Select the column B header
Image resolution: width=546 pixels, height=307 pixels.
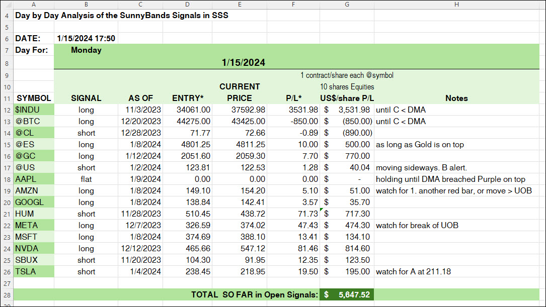click(x=86, y=5)
